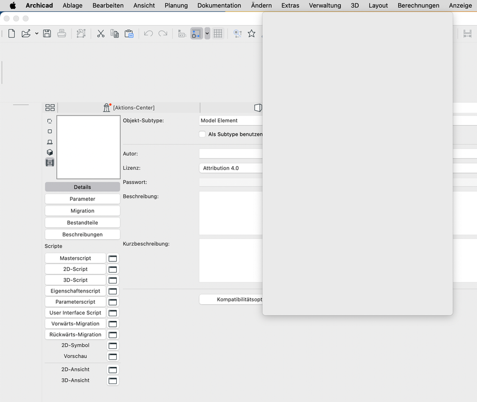Select the highlighted preview picture icon

(x=49, y=163)
